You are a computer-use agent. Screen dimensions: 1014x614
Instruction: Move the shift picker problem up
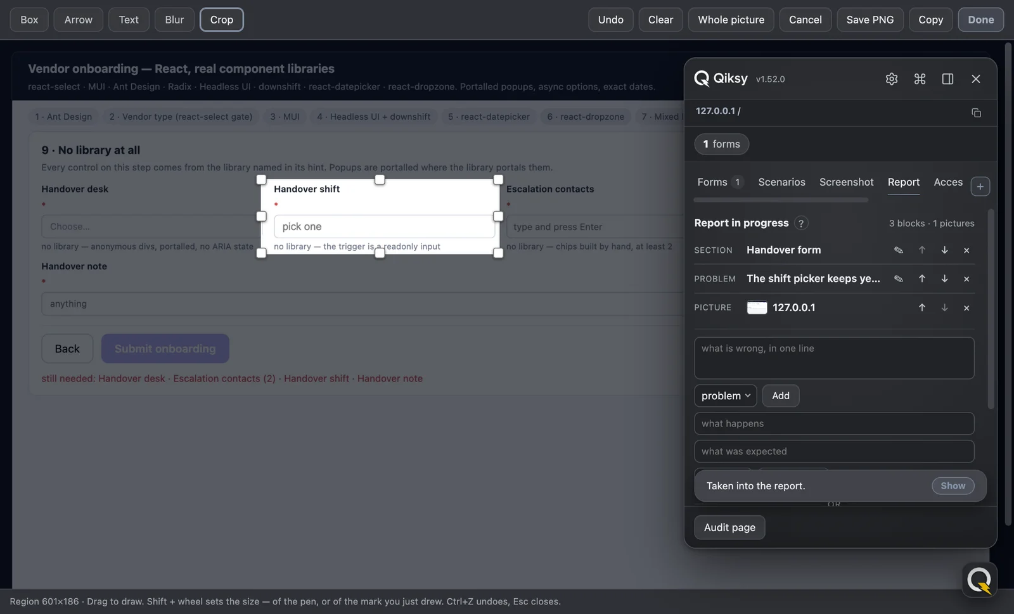[922, 279]
